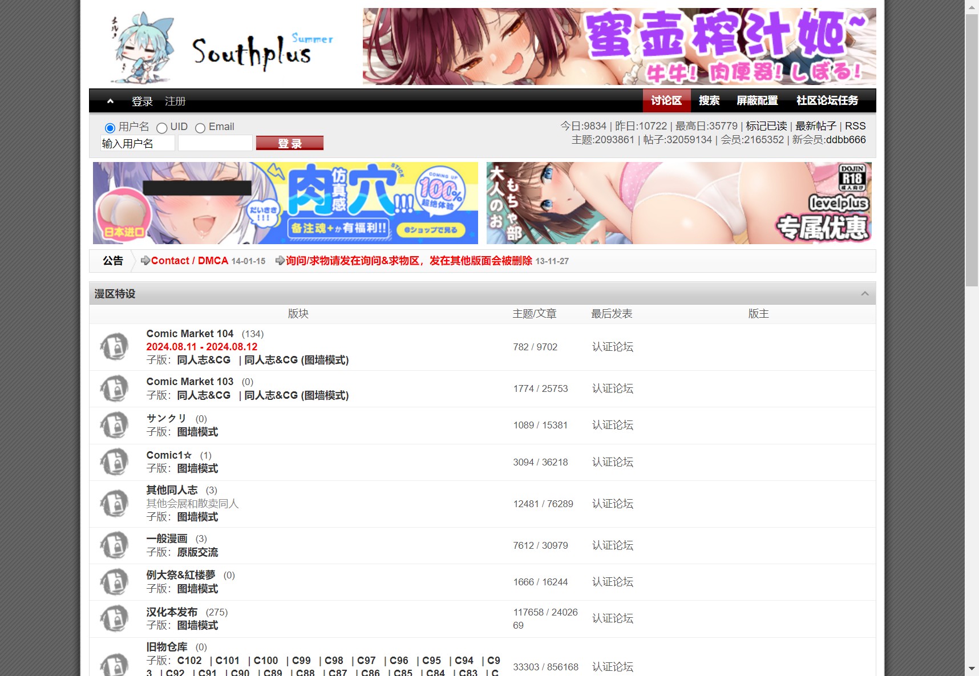
Task: Click the username input field
Action: (x=137, y=143)
